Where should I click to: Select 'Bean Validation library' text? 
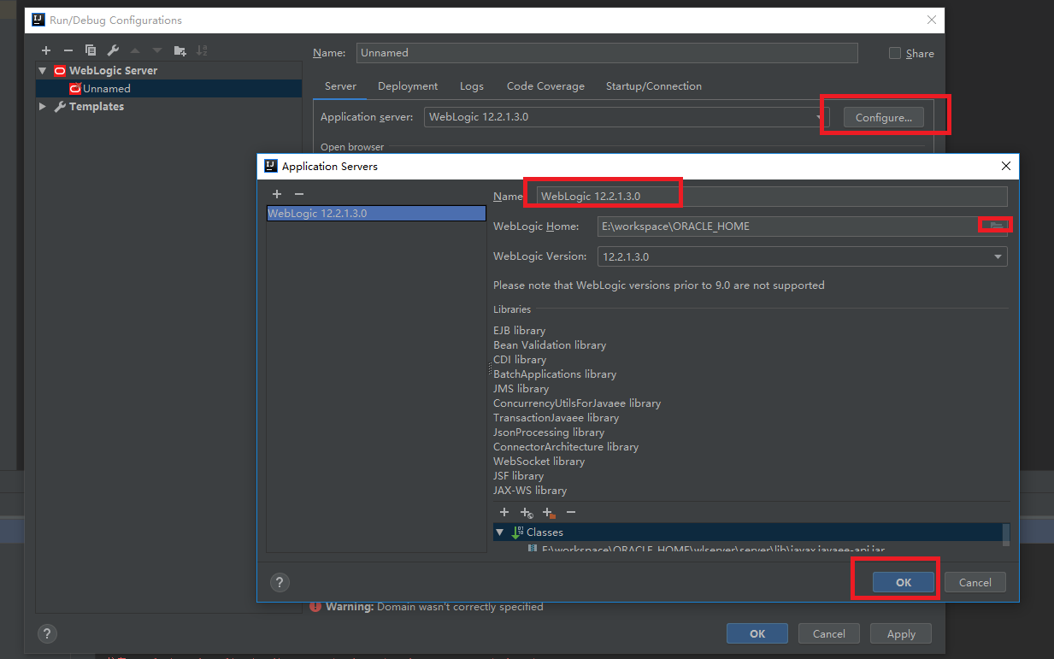(550, 345)
